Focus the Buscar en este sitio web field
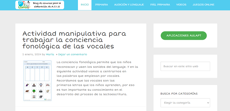The height and width of the screenshot is (111, 230). (x=185, y=66)
